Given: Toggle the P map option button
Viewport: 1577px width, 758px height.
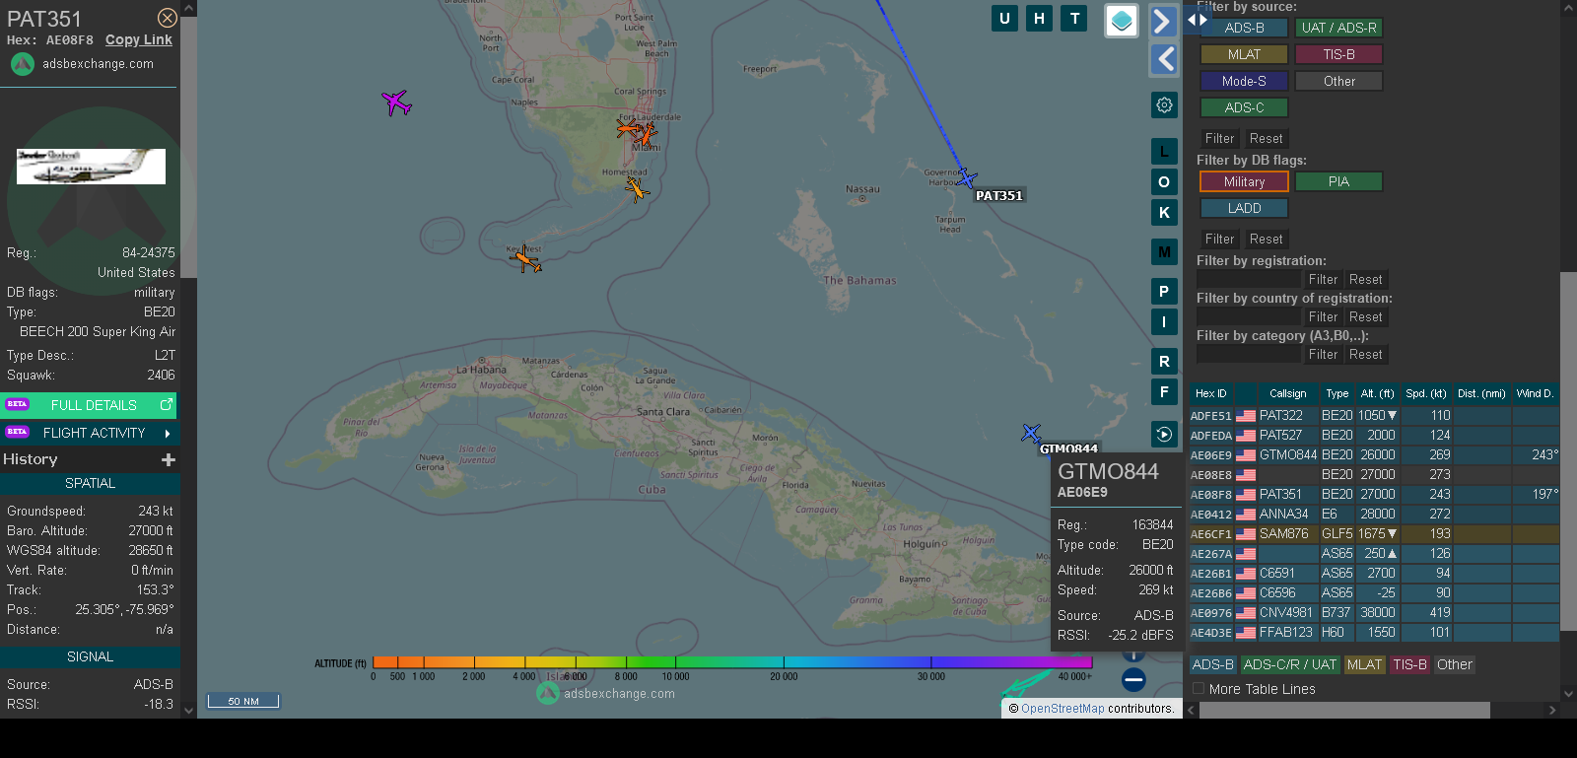Looking at the screenshot, I should pos(1164,292).
